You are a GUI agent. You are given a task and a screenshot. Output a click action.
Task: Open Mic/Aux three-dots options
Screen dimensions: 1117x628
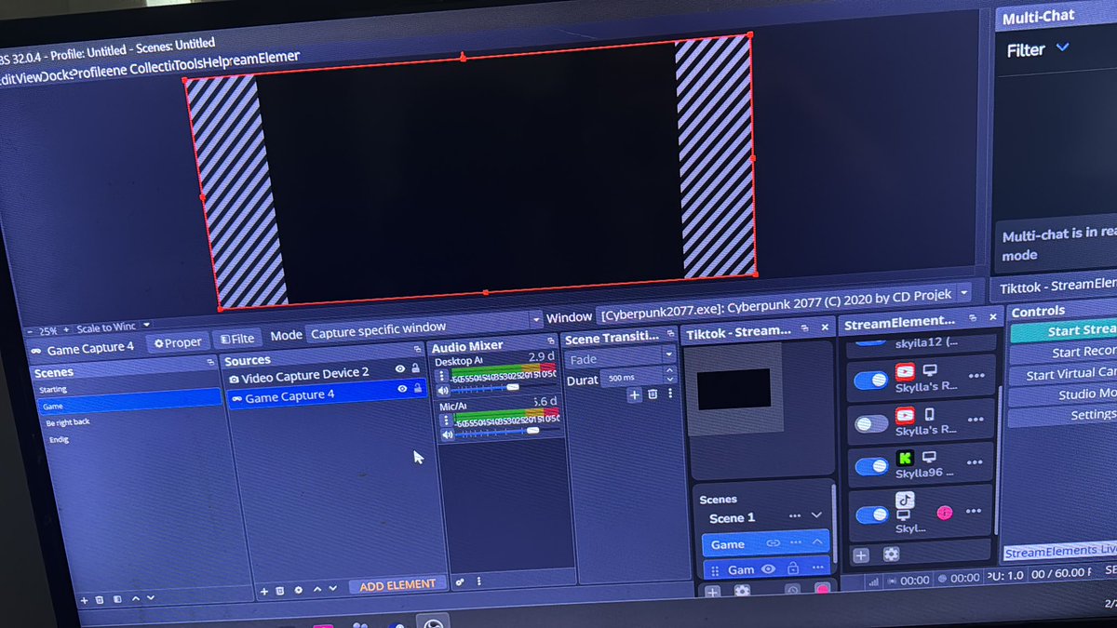pyautogui.click(x=445, y=421)
